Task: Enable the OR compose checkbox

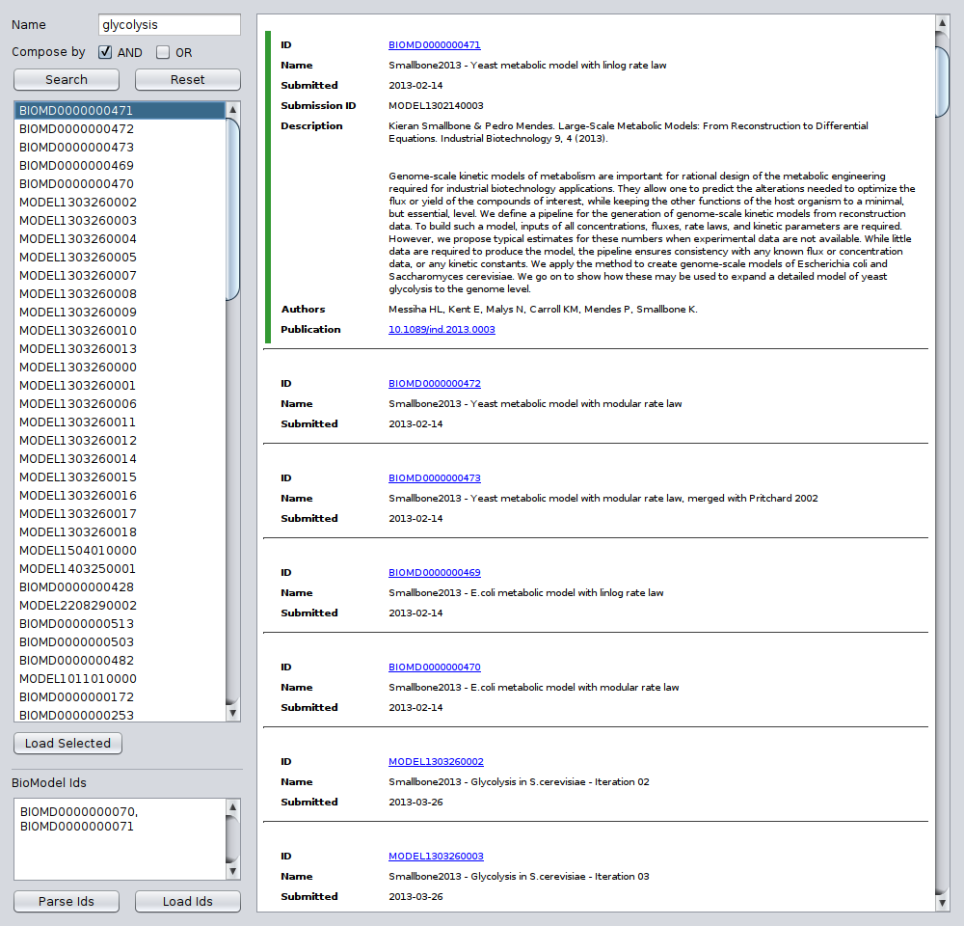Action: tap(163, 52)
